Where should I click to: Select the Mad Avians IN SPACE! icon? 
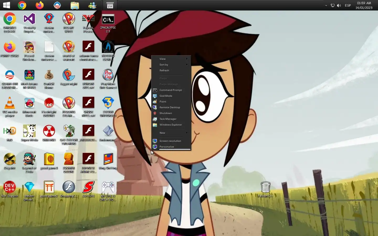pos(29,79)
